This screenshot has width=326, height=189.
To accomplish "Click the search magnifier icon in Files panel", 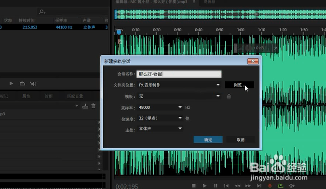I will tap(42, 12).
